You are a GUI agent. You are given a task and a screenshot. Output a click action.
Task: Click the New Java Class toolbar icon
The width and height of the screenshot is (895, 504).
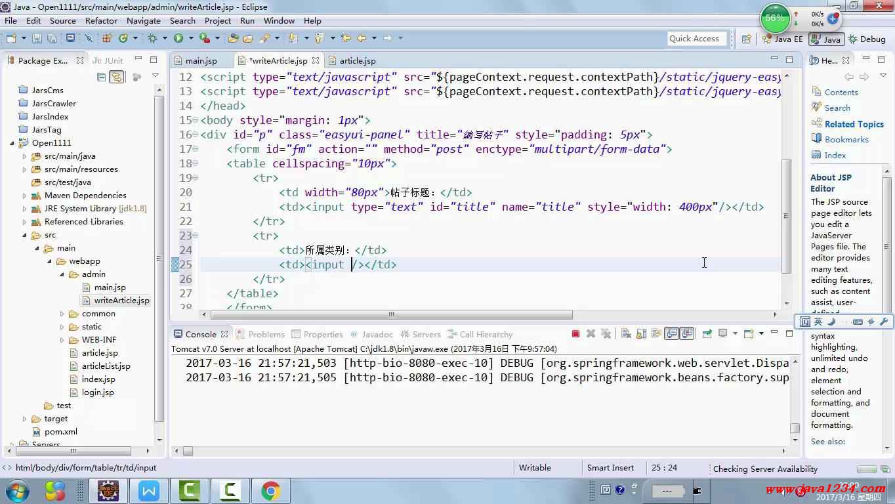click(x=123, y=39)
